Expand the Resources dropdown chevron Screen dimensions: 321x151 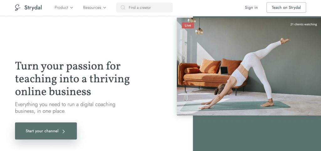105,8
